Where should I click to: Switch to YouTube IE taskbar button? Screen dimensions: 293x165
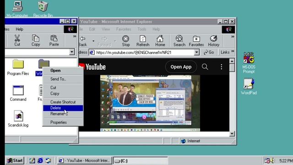(x=84, y=160)
